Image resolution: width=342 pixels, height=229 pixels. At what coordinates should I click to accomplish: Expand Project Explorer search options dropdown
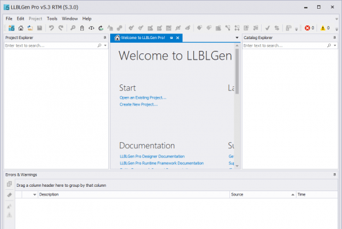[x=105, y=45]
